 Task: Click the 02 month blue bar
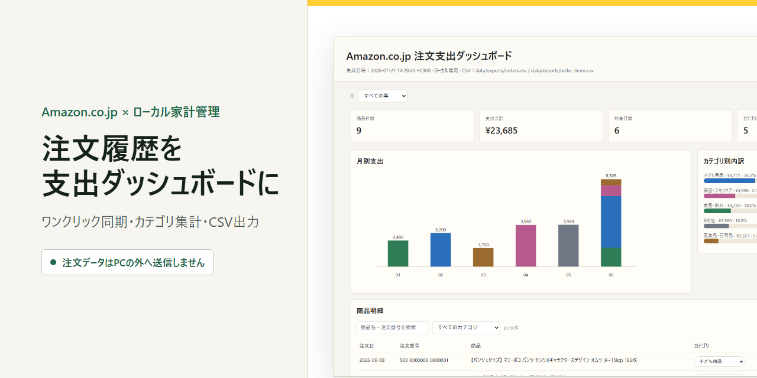click(x=441, y=250)
